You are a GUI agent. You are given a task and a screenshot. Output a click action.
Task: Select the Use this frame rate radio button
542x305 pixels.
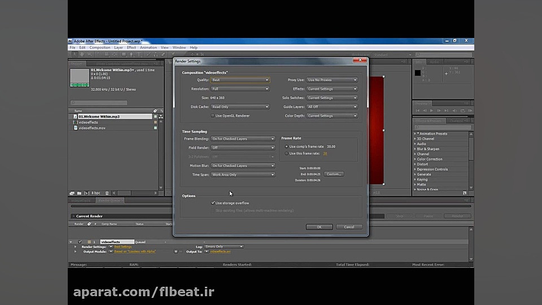coord(286,153)
